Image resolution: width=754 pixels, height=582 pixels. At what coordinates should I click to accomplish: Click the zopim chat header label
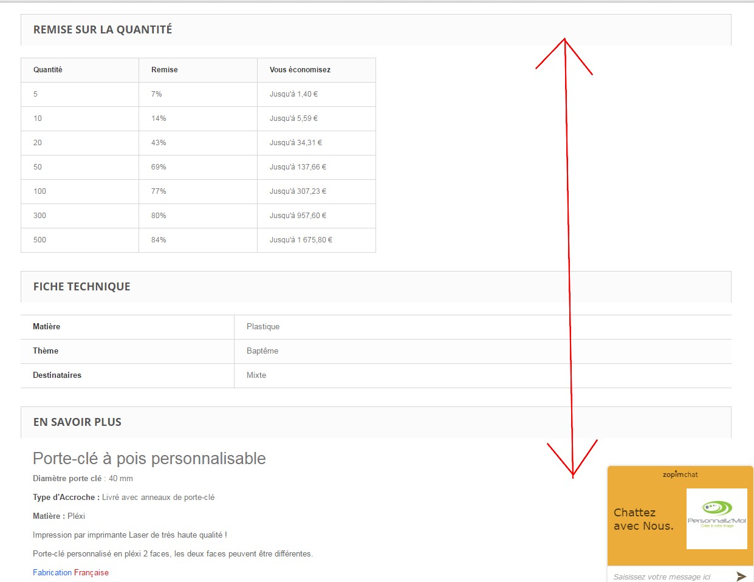click(x=680, y=474)
